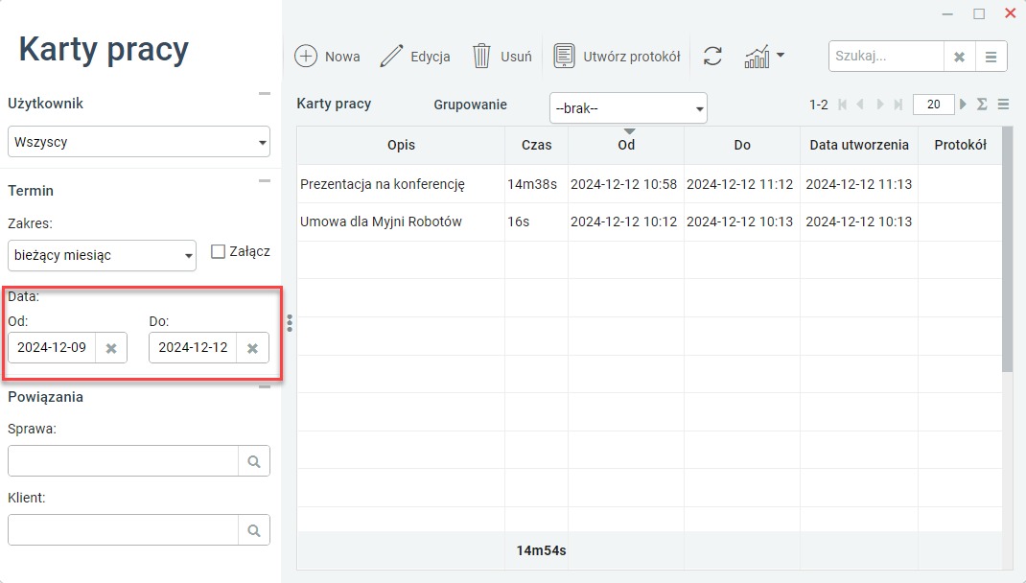Go to the first page of results
1026x583 pixels.
tap(842, 104)
